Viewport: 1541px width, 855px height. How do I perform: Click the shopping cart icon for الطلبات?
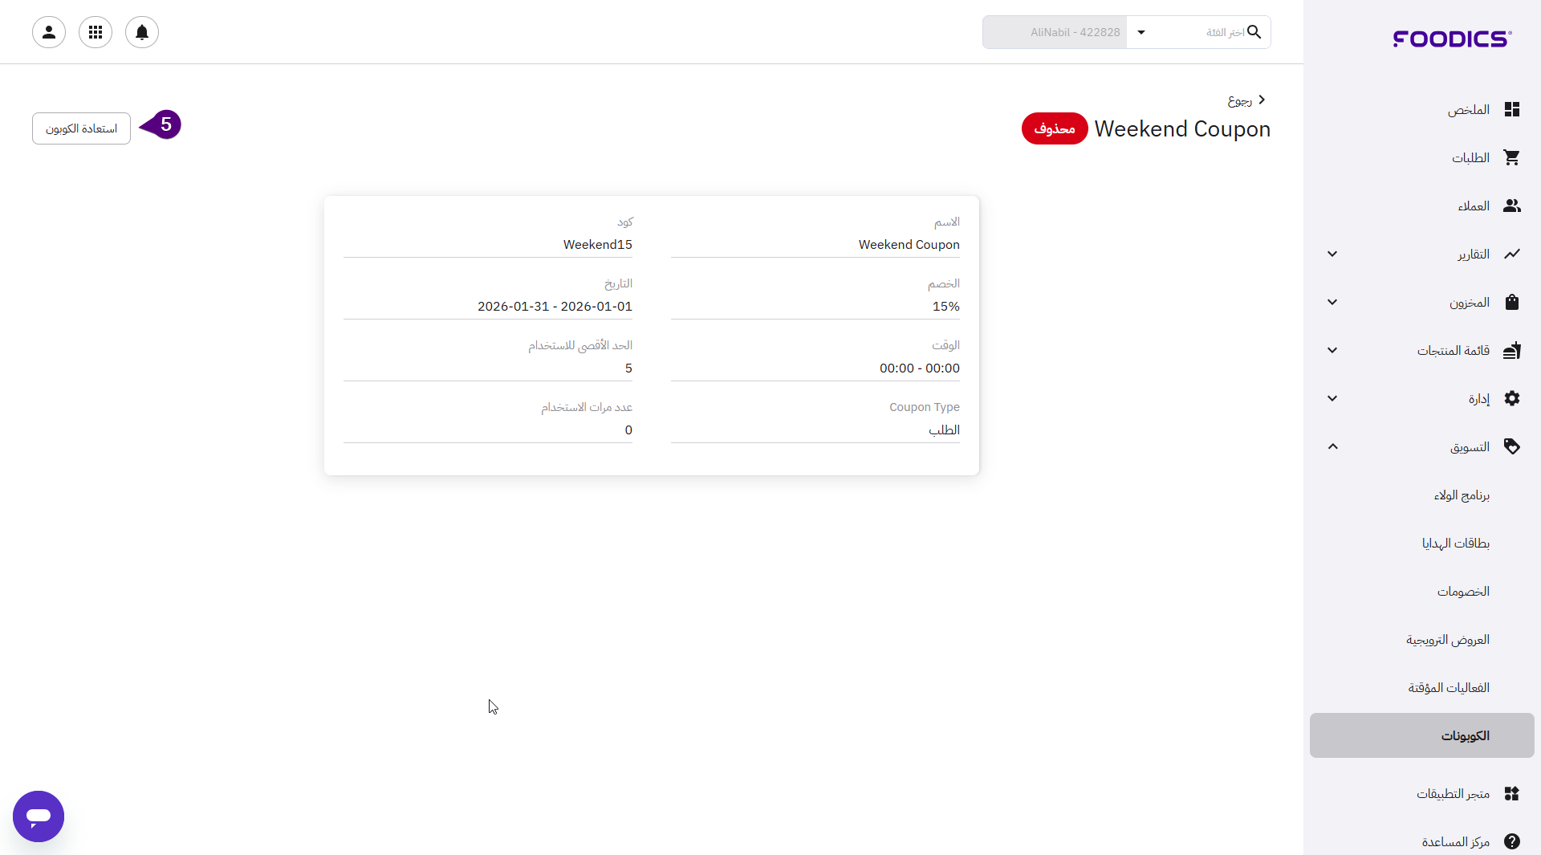pyautogui.click(x=1512, y=157)
